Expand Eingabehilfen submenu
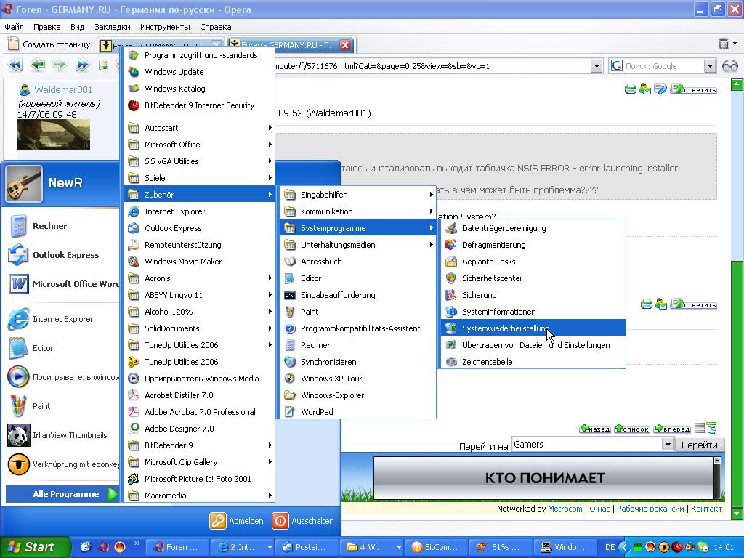 coord(357,195)
